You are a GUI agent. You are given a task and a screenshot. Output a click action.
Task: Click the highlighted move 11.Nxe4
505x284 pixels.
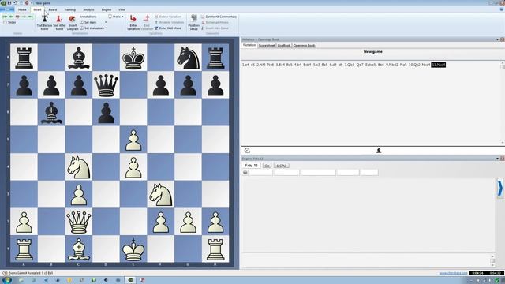pos(439,65)
